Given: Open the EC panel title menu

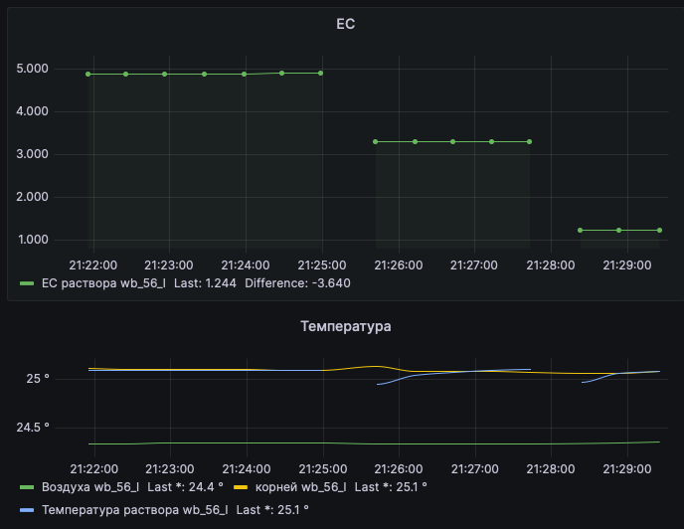Looking at the screenshot, I should click(x=345, y=24).
